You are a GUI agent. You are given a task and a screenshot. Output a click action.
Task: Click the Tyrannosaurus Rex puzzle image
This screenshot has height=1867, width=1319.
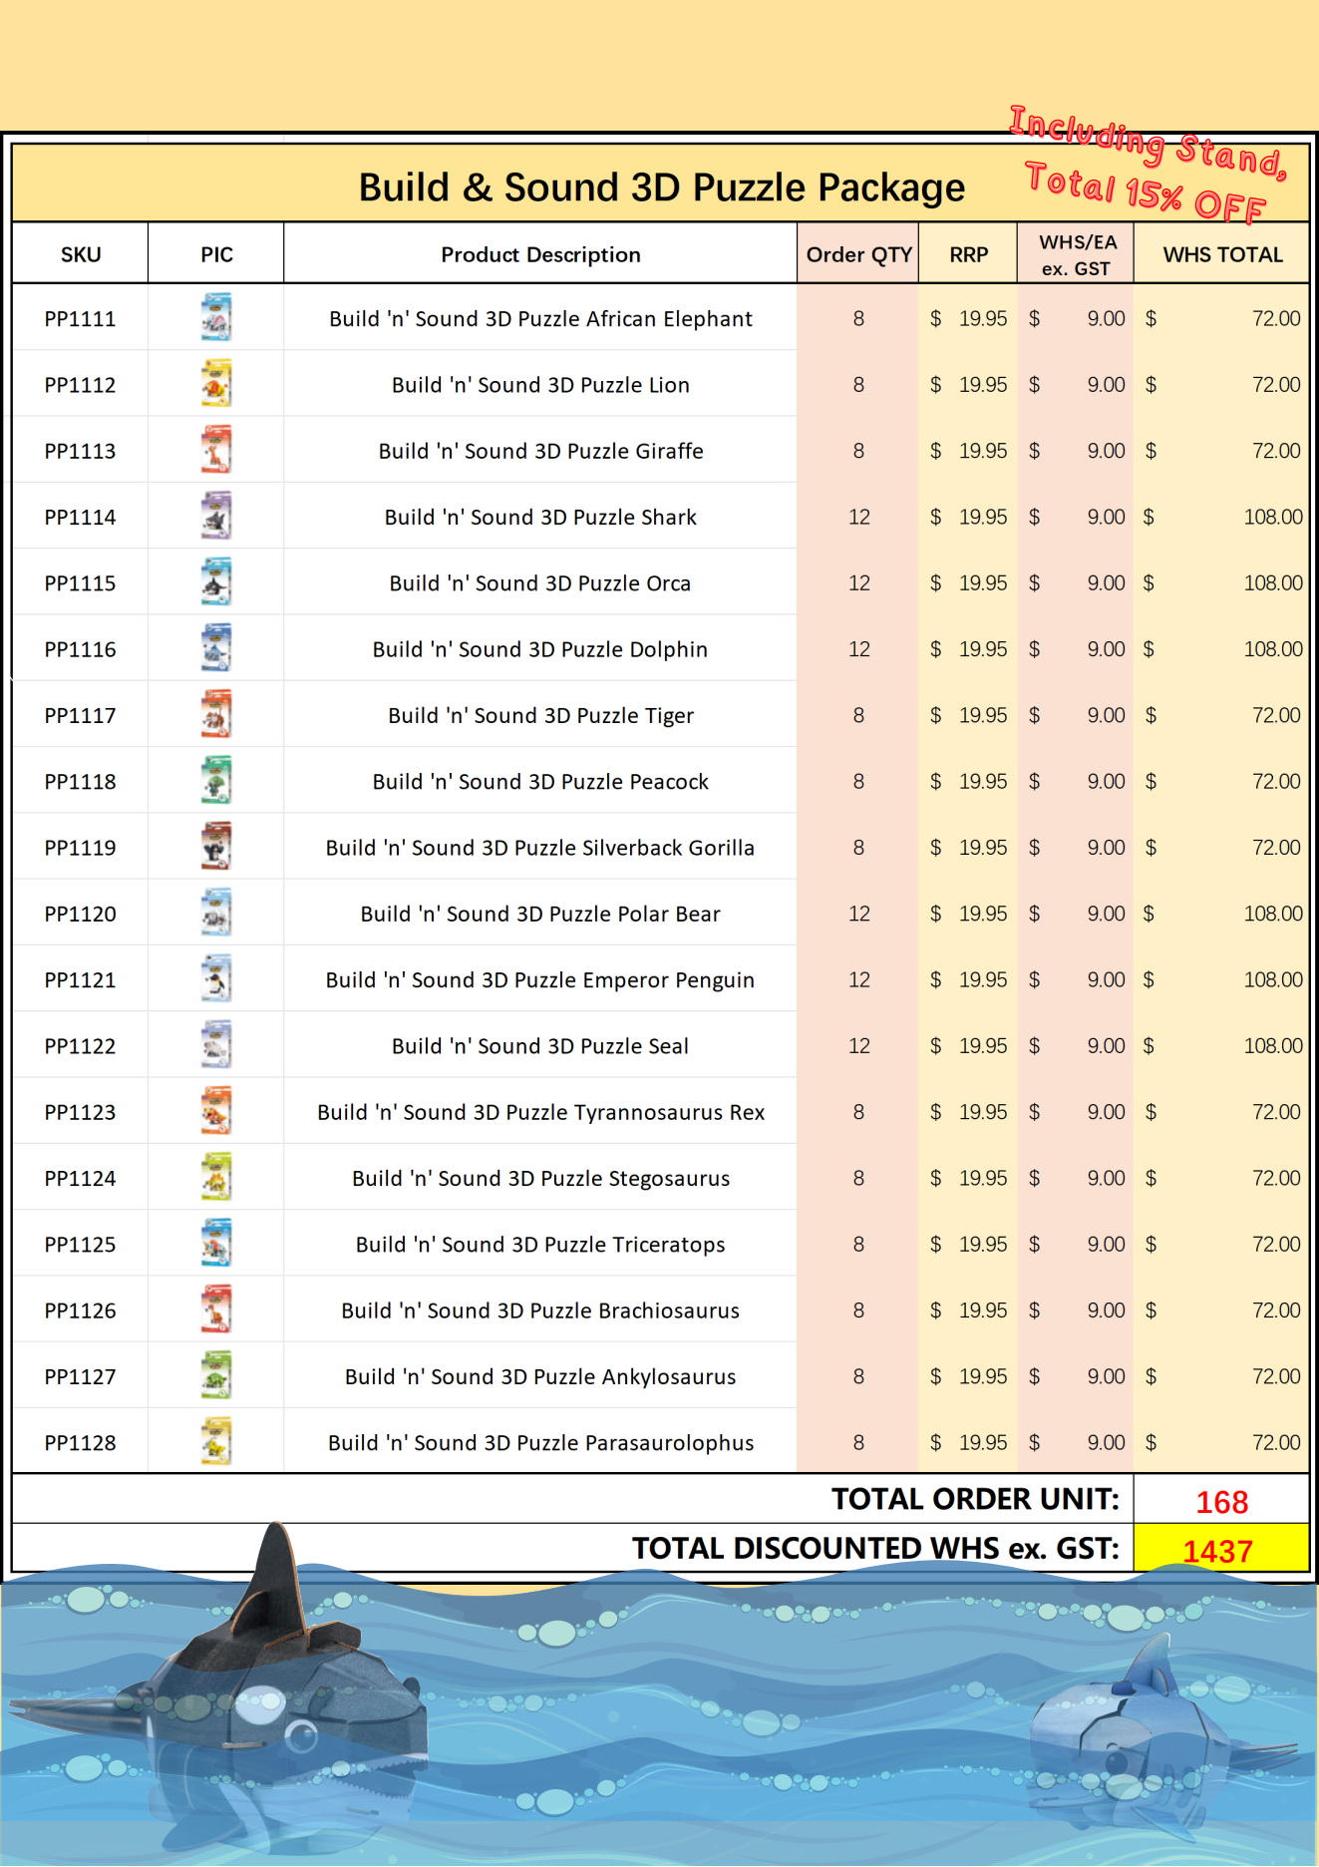(216, 1111)
